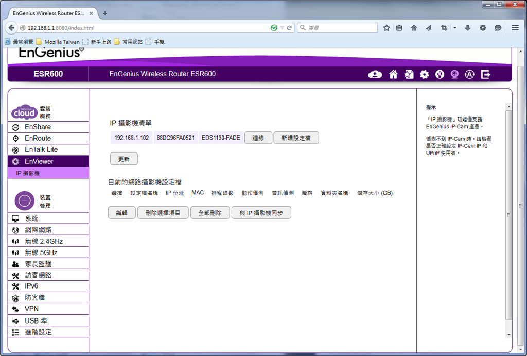The height and width of the screenshot is (356, 527).
Task: Open 防火牆 firewall menu
Action: (48, 298)
